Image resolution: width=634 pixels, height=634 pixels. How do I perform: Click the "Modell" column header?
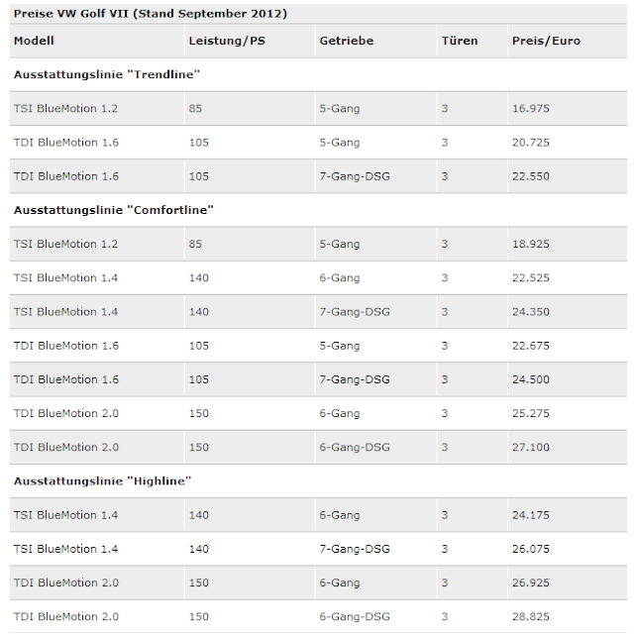point(34,41)
